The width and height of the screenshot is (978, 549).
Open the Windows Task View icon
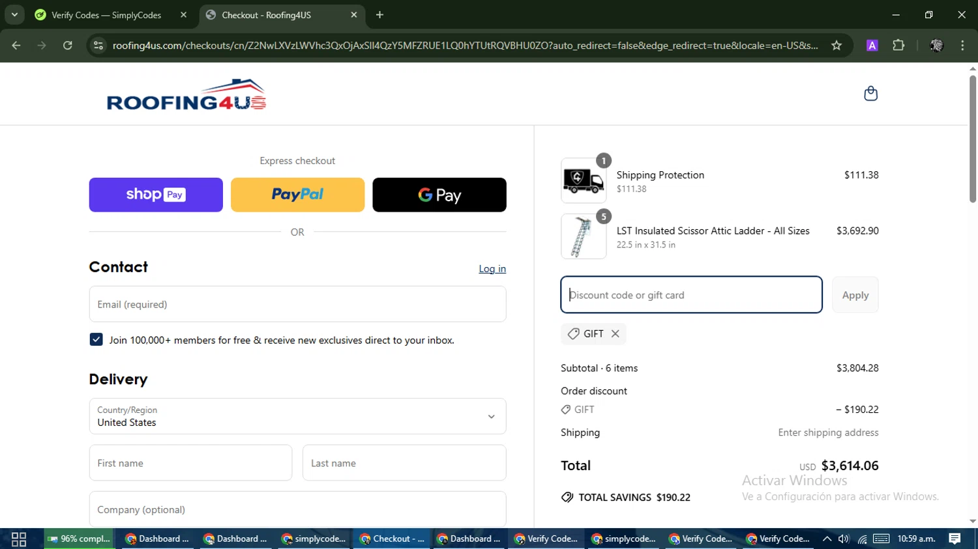click(19, 539)
